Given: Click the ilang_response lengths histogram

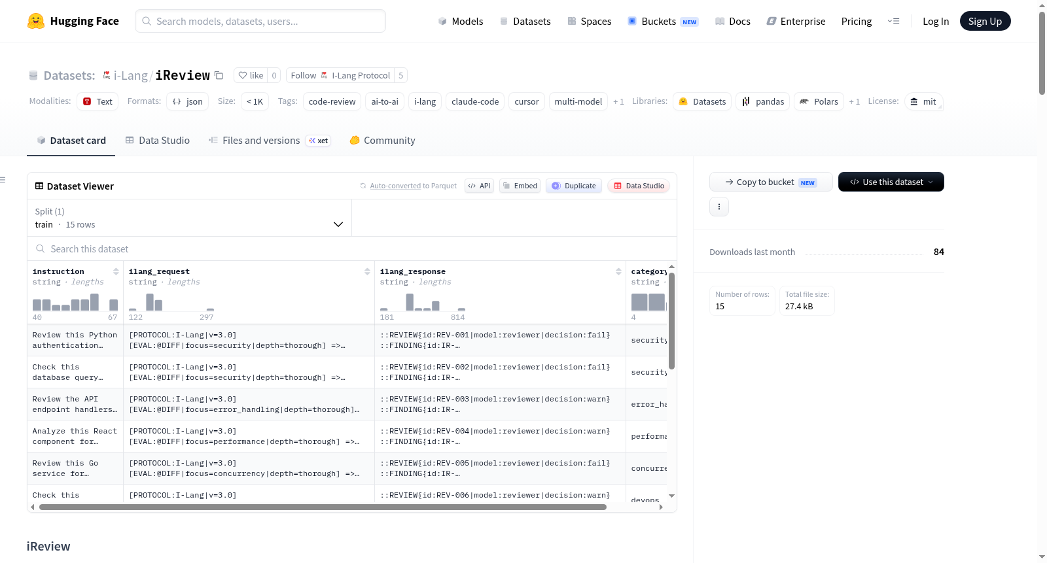Looking at the screenshot, I should 423,302.
